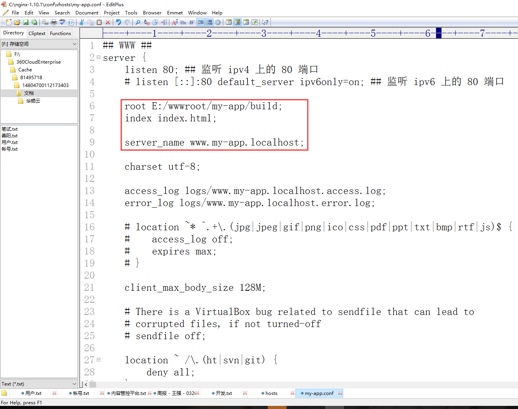Open the Search menu
Image resolution: width=518 pixels, height=409 pixels.
(62, 12)
